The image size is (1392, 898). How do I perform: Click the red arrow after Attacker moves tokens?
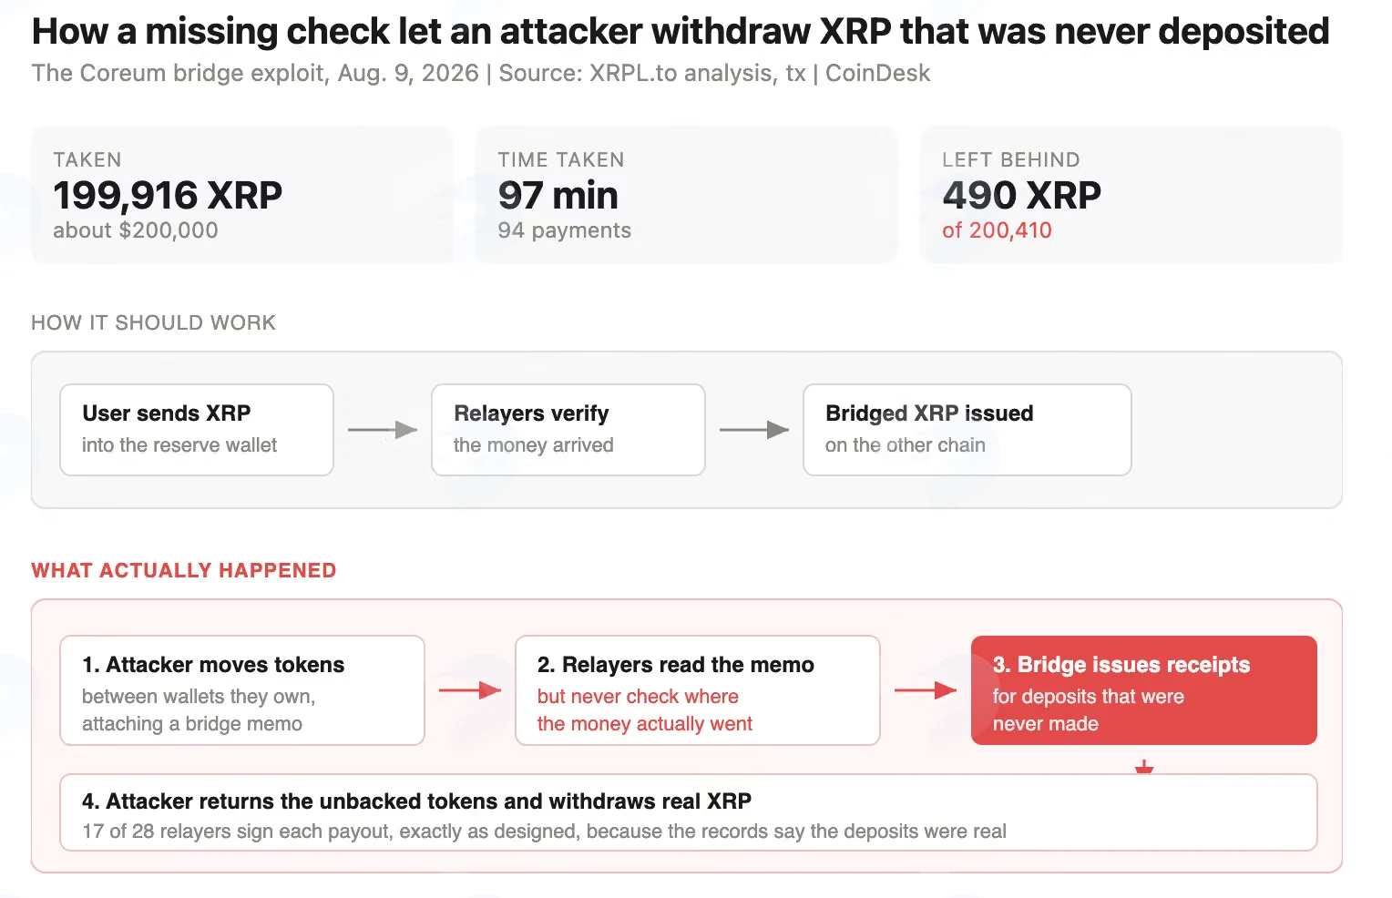pyautogui.click(x=470, y=690)
